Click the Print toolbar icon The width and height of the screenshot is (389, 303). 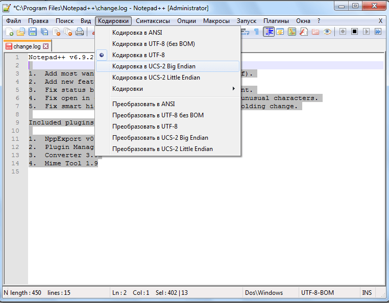80,32
